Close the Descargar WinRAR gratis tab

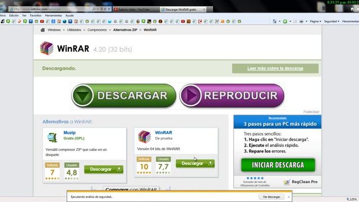coord(204,10)
